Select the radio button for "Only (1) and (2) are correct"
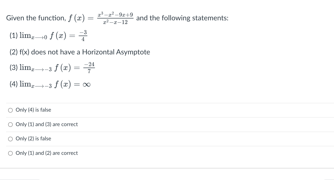The image size is (334, 180). click(x=10, y=153)
